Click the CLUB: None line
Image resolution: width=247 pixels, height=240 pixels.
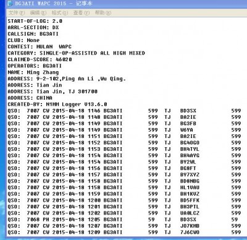click(23, 40)
